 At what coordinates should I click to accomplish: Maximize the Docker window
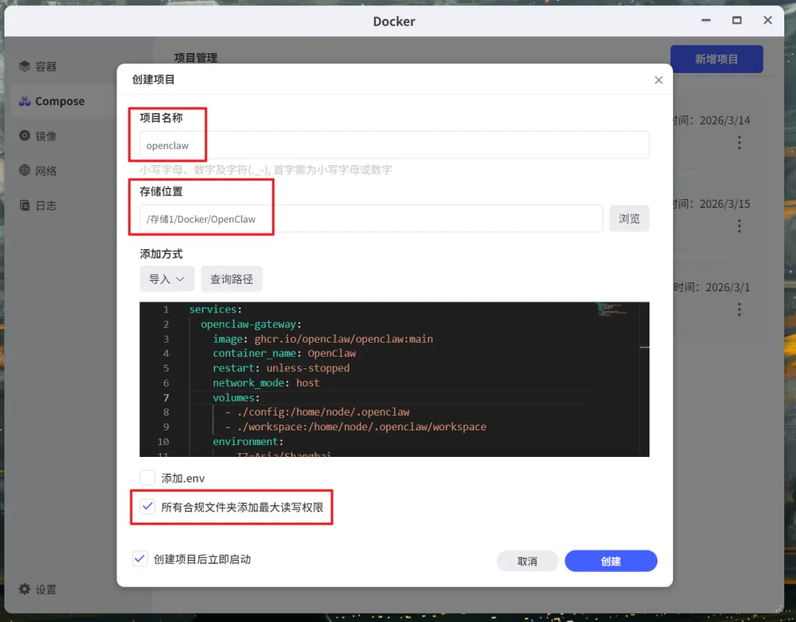(736, 21)
